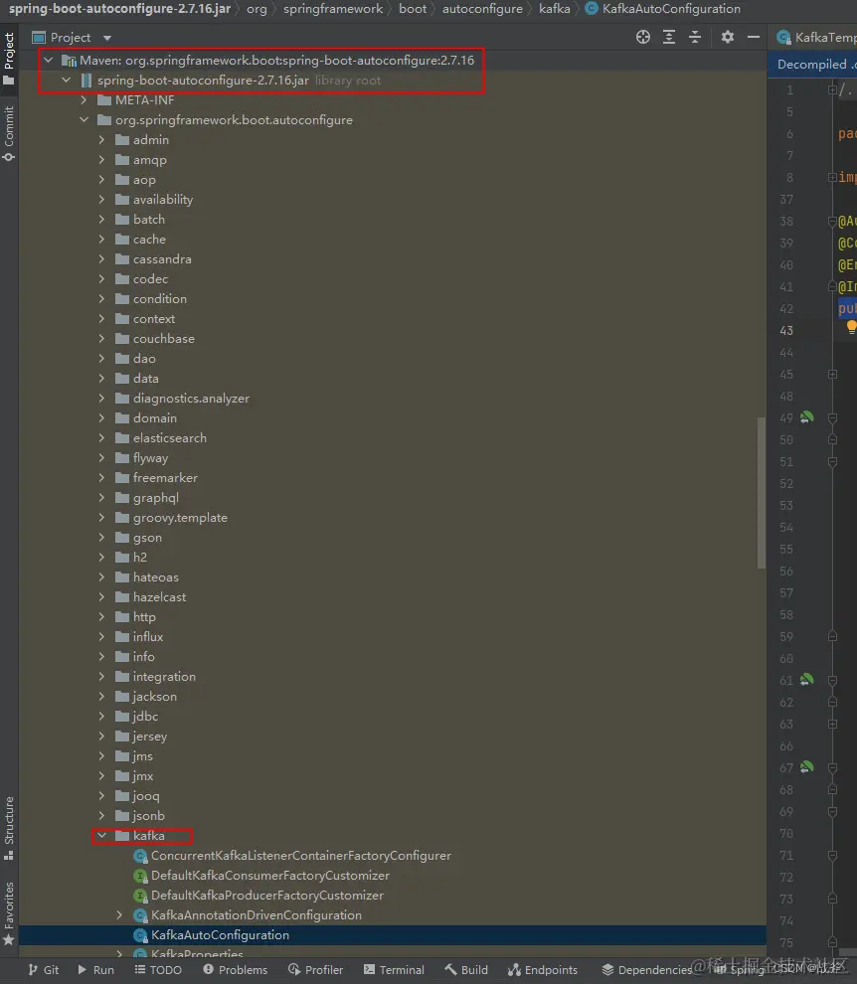Open the Dependencies tool window
Screen dimensions: 857x984
646,969
